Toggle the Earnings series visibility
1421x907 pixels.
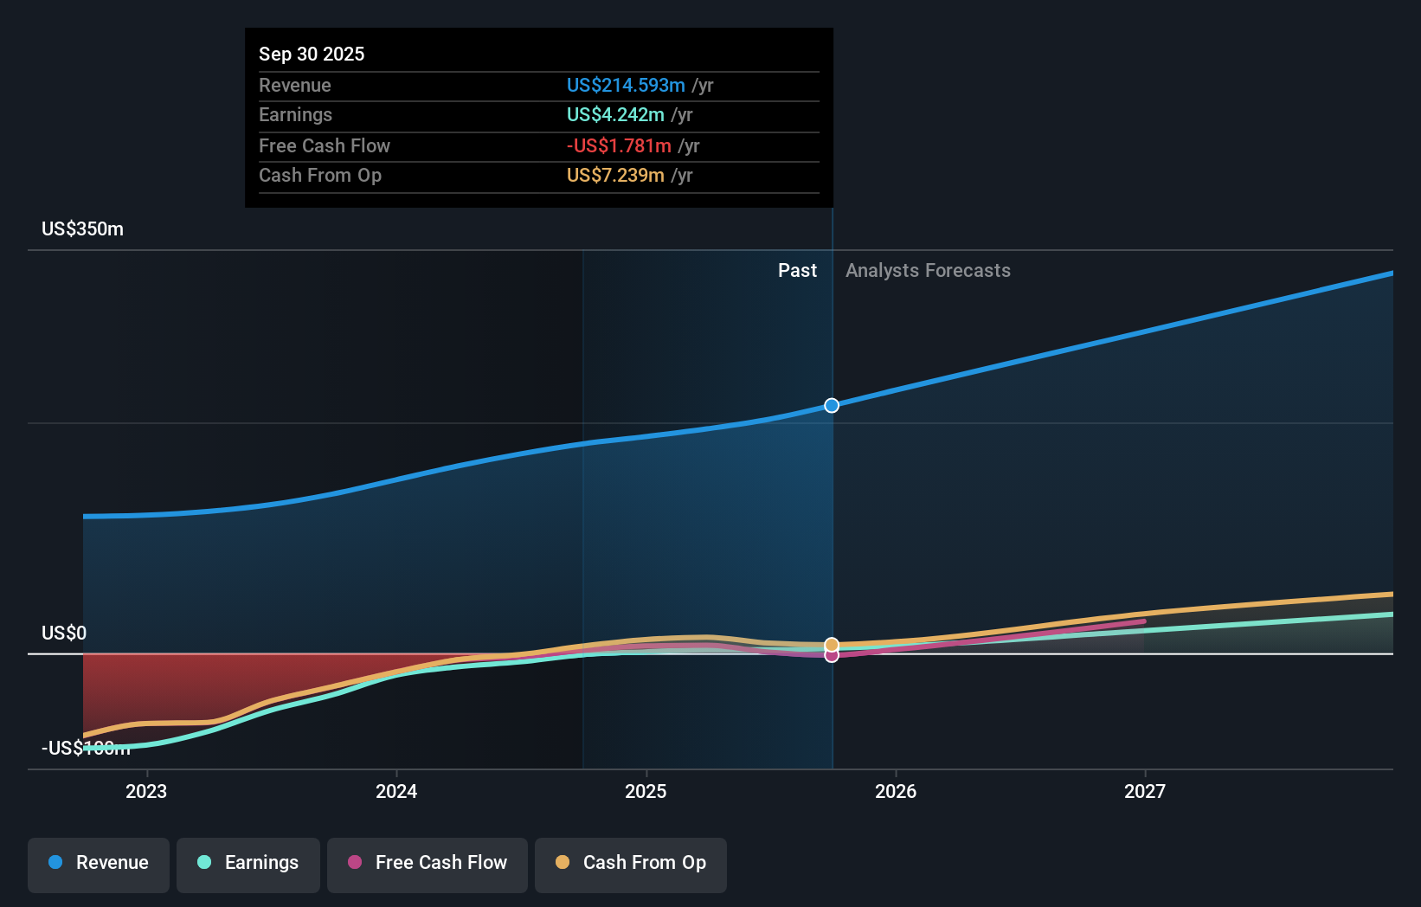[248, 863]
